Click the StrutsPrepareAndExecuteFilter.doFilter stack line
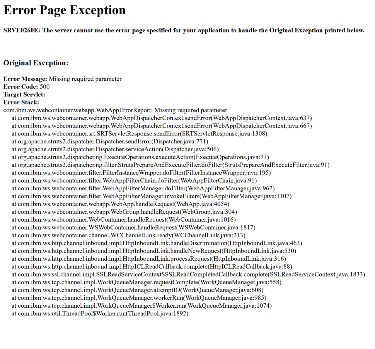The height and width of the screenshot is (349, 375). click(171, 165)
